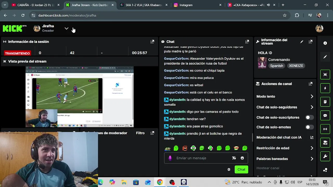Viewport: 333px width, 187px height.
Task: Toggle the channel actions camera sidebar icon
Action: pyautogui.click(x=325, y=143)
